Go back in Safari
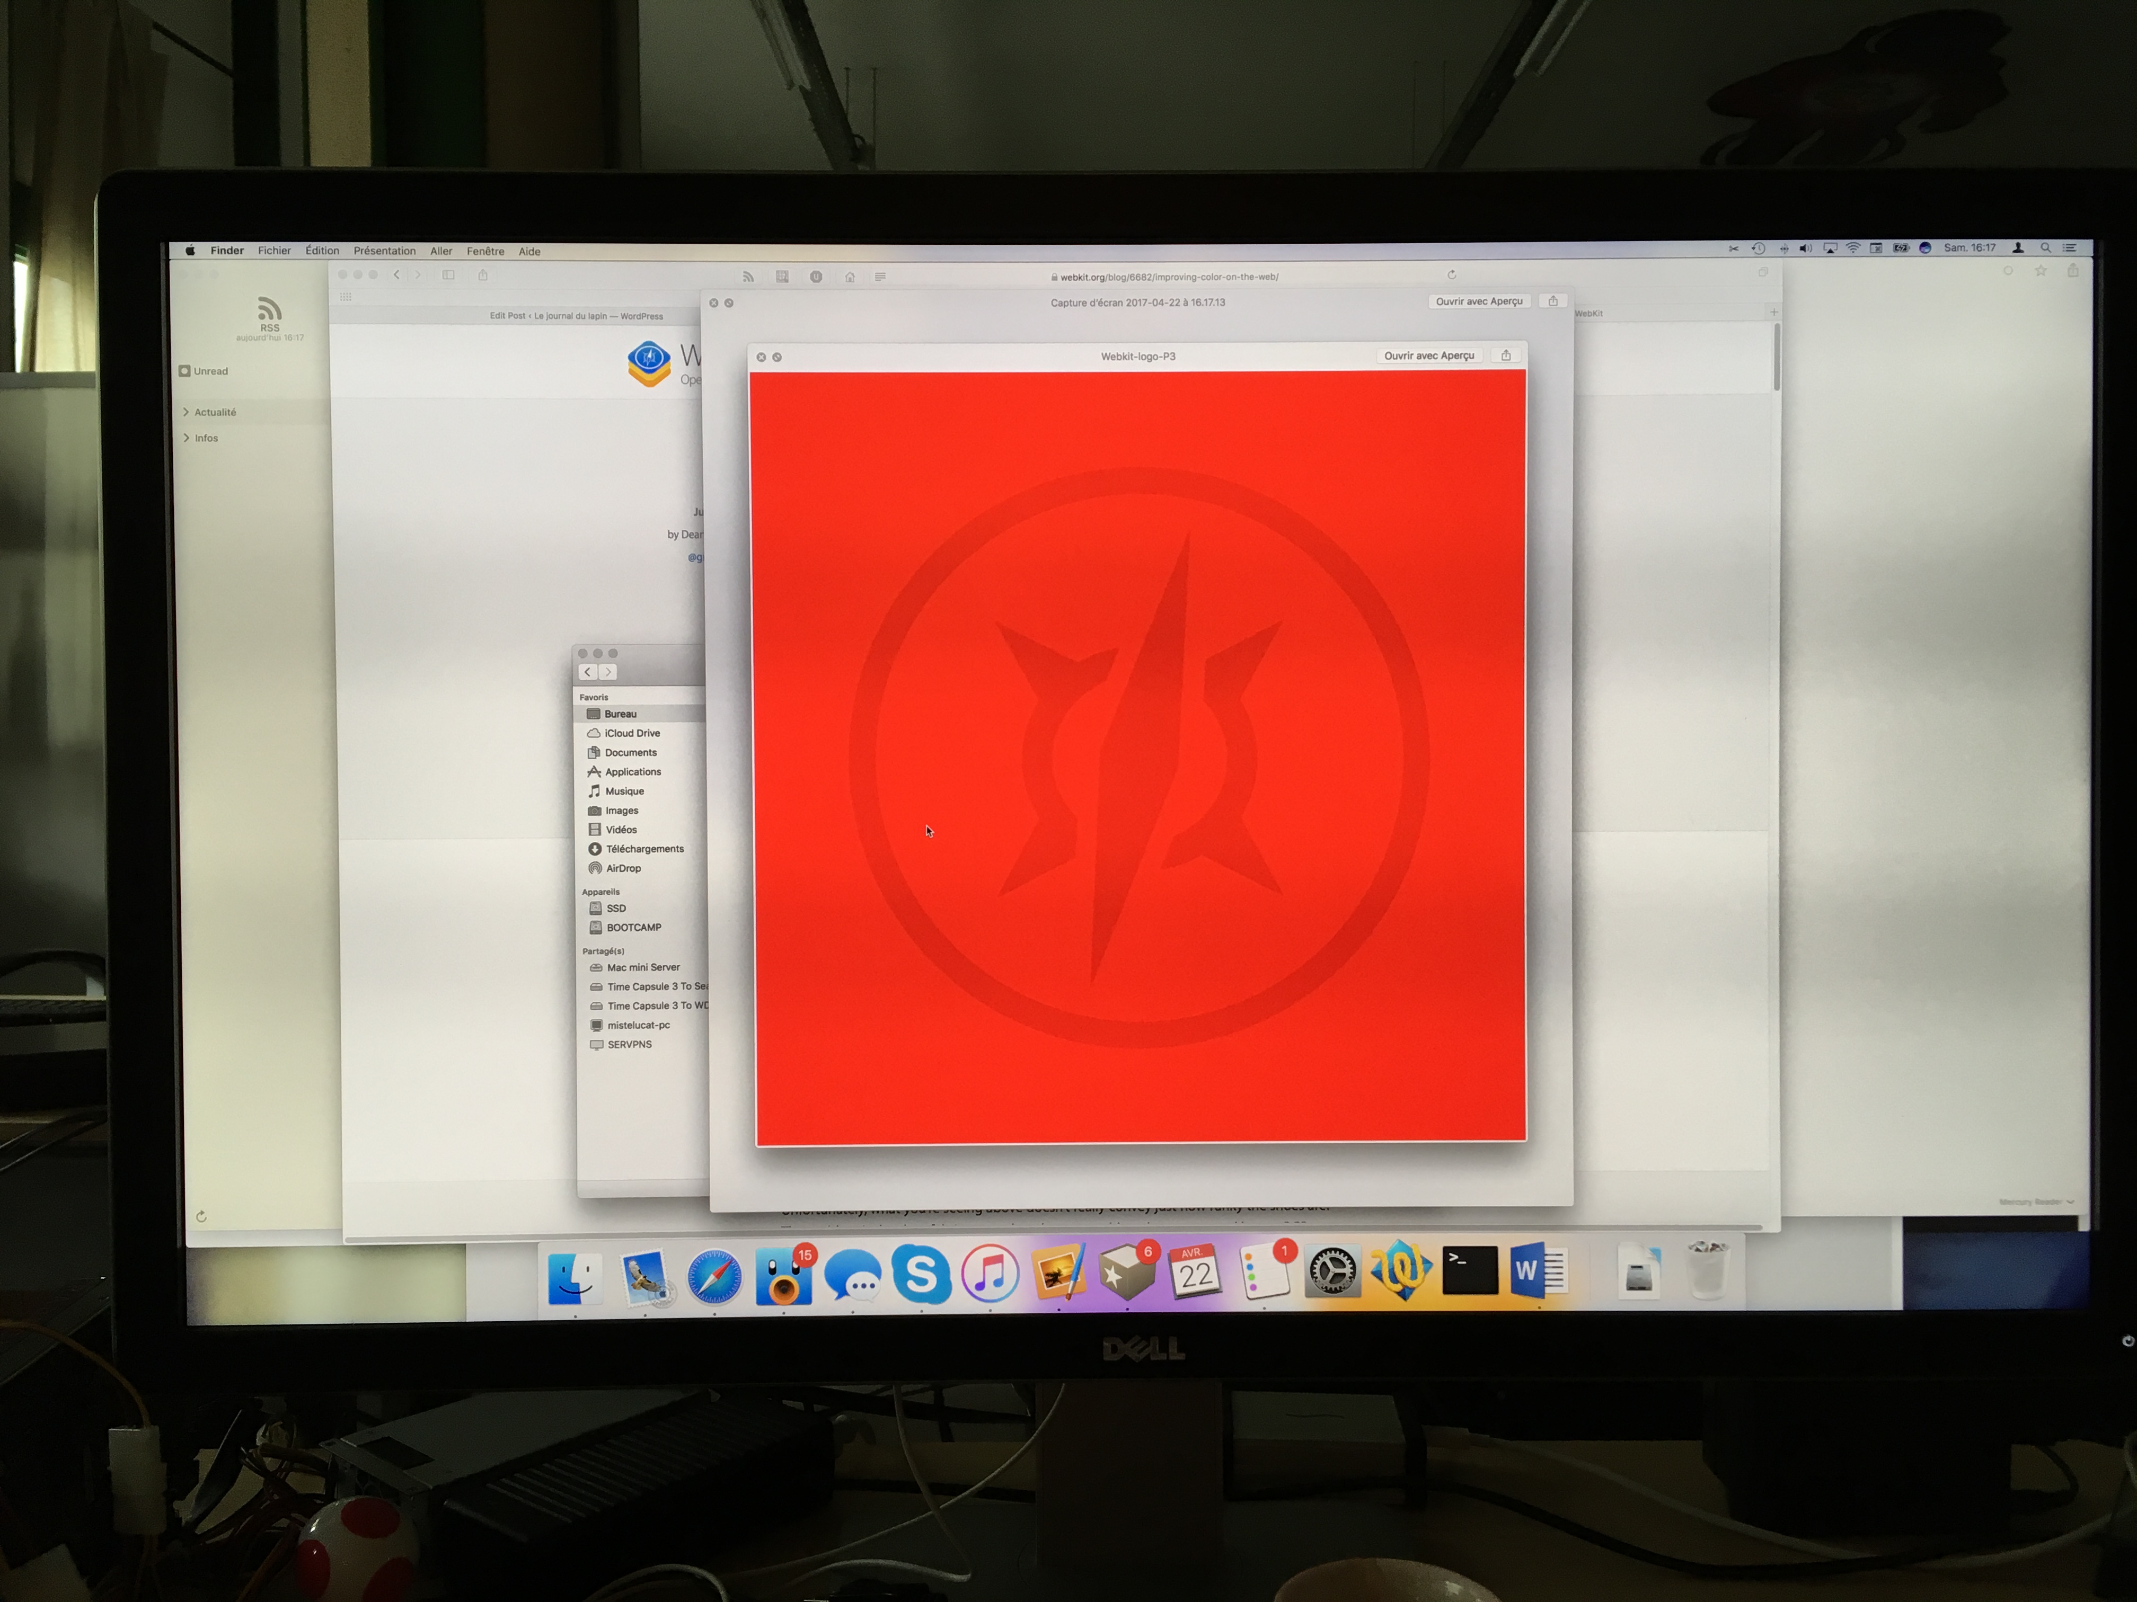Viewport: 2137px width, 1602px height. pos(396,275)
